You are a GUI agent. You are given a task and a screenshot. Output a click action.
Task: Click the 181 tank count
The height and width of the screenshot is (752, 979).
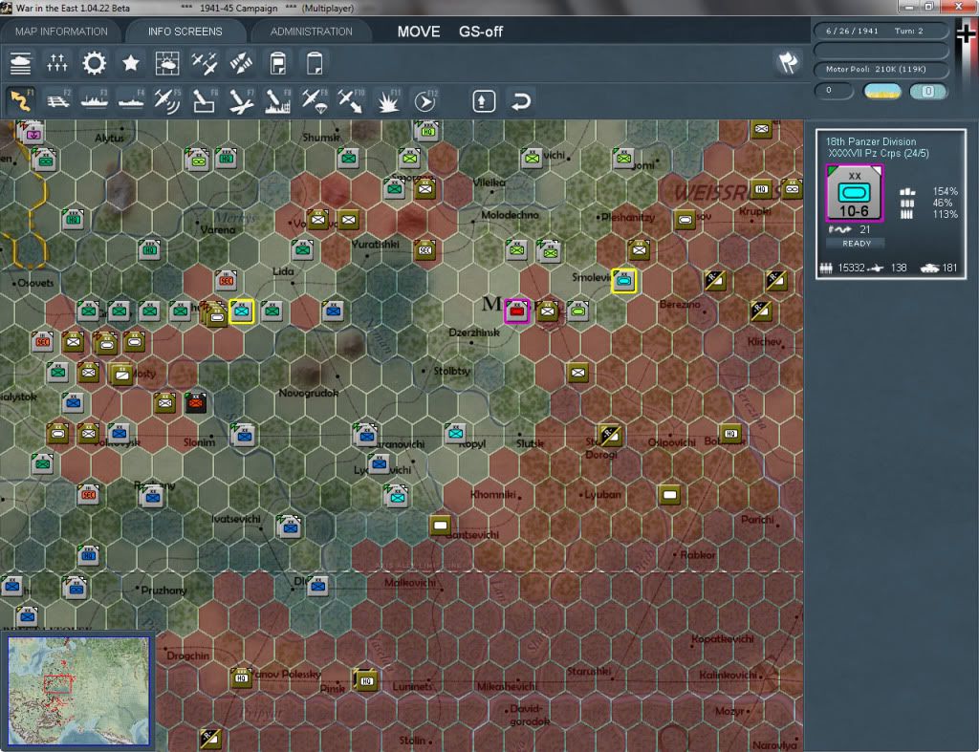coord(949,268)
